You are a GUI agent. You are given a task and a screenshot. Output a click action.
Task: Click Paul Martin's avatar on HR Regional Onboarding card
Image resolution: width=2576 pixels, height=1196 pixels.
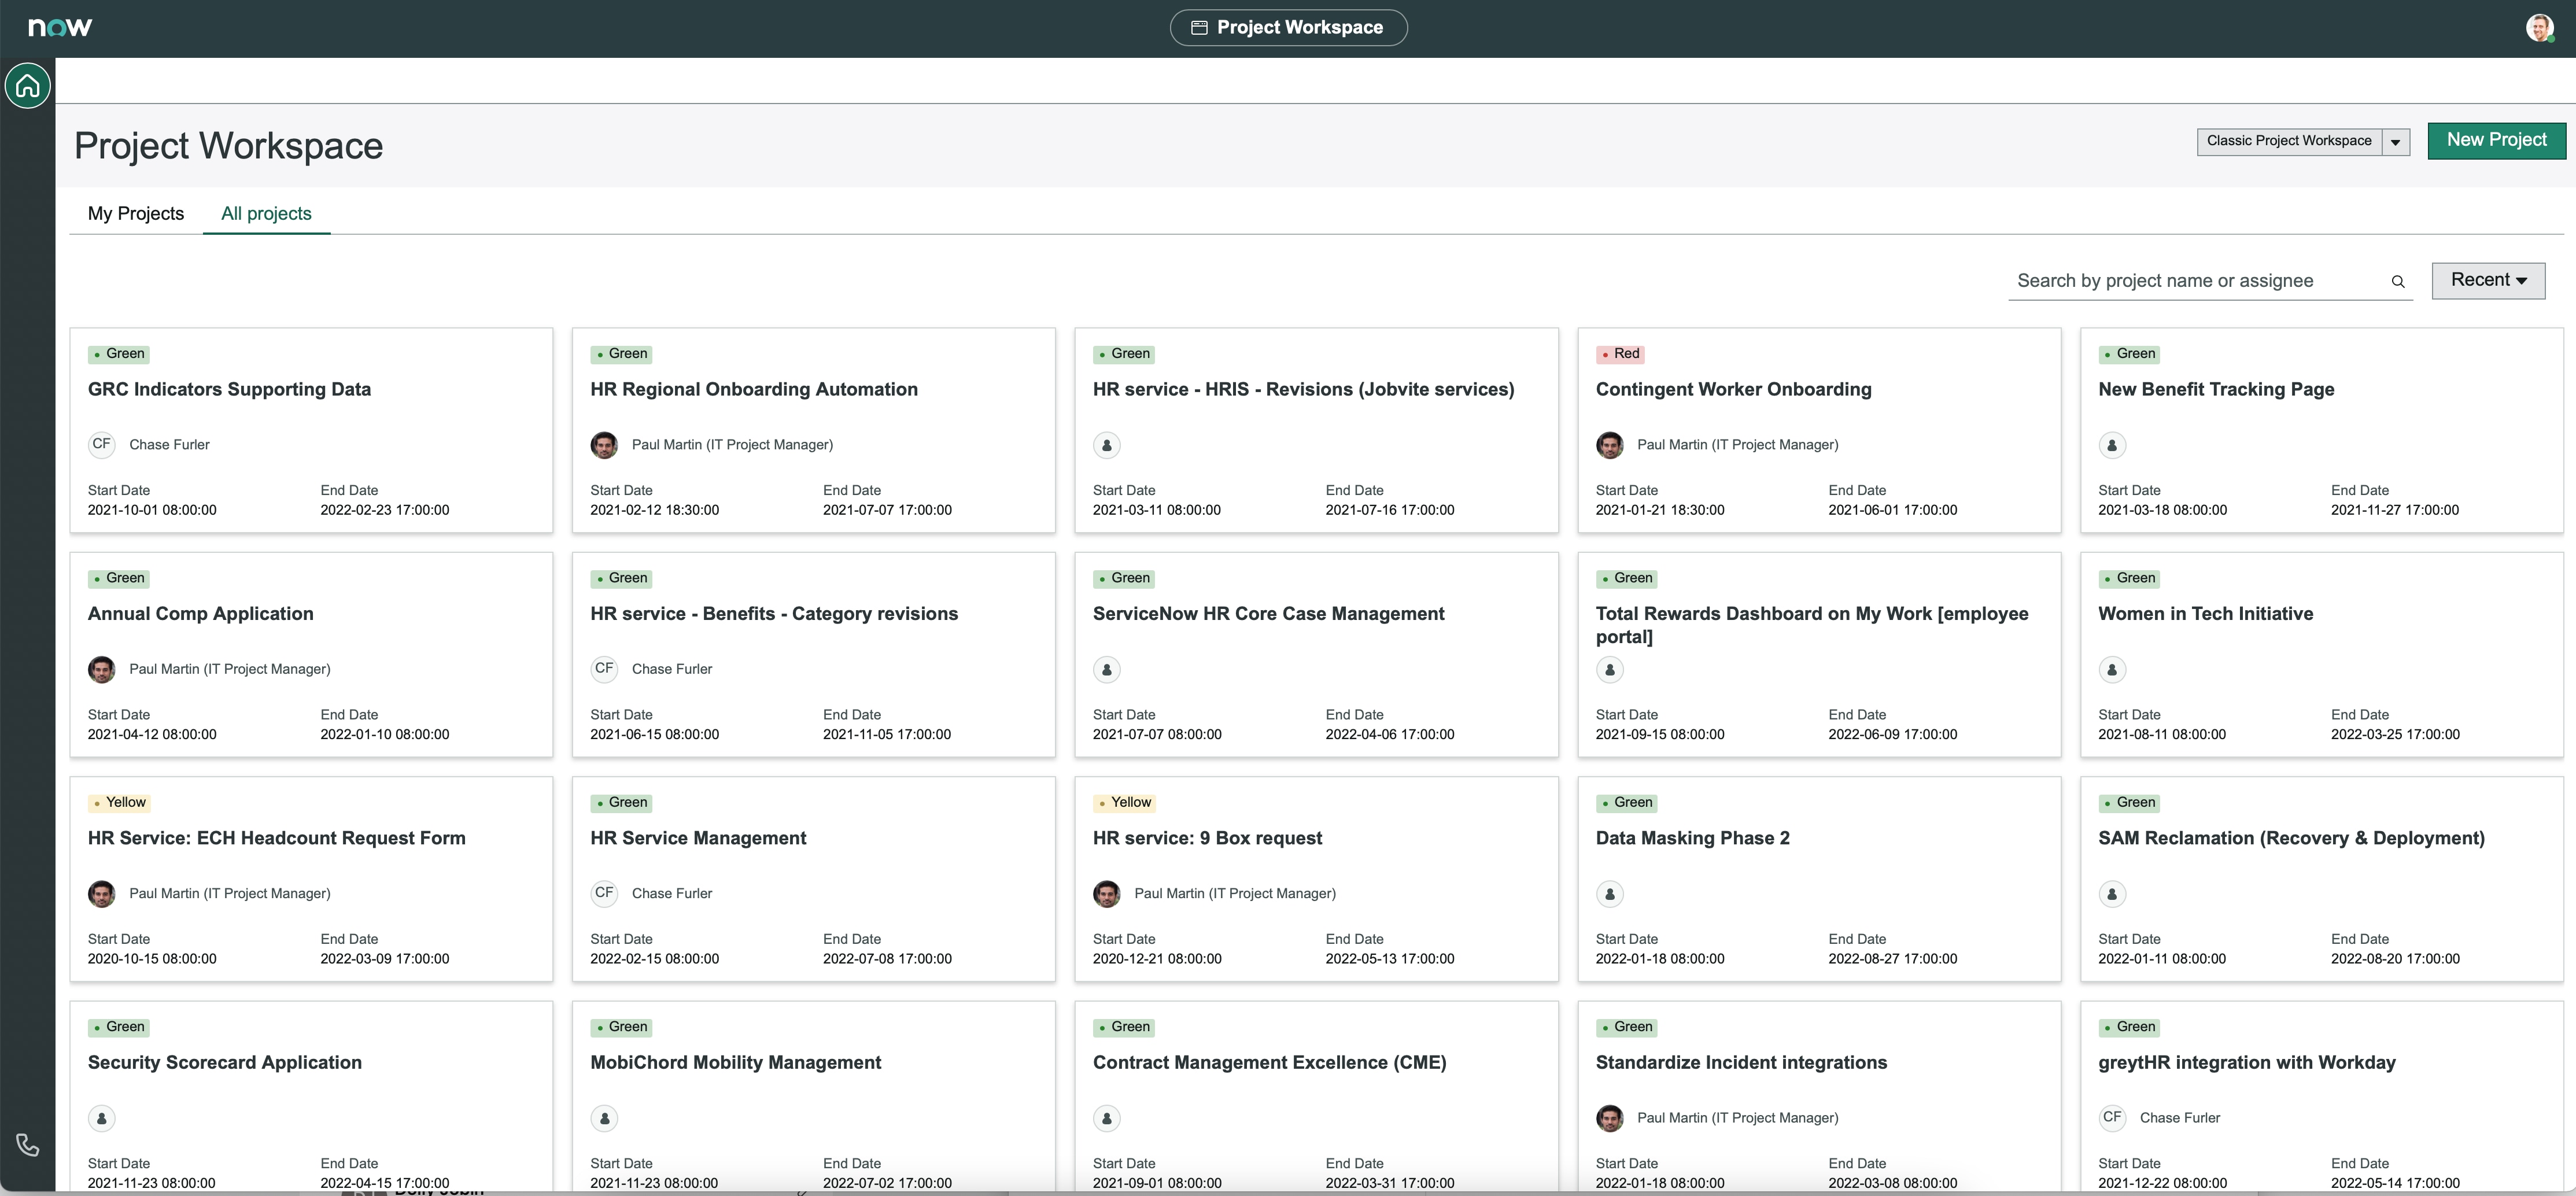(604, 445)
